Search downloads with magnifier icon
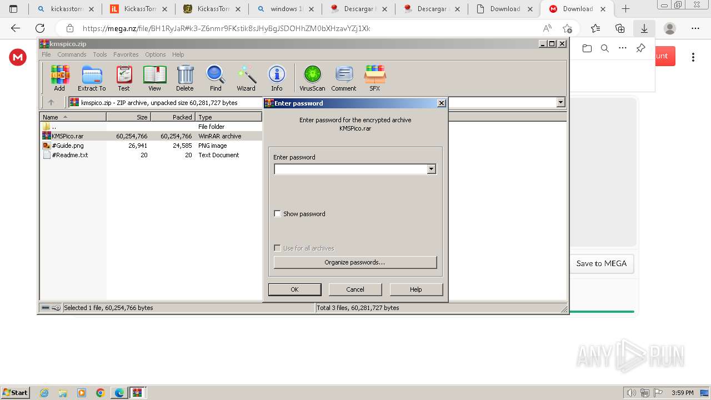711x400 pixels. tap(605, 48)
